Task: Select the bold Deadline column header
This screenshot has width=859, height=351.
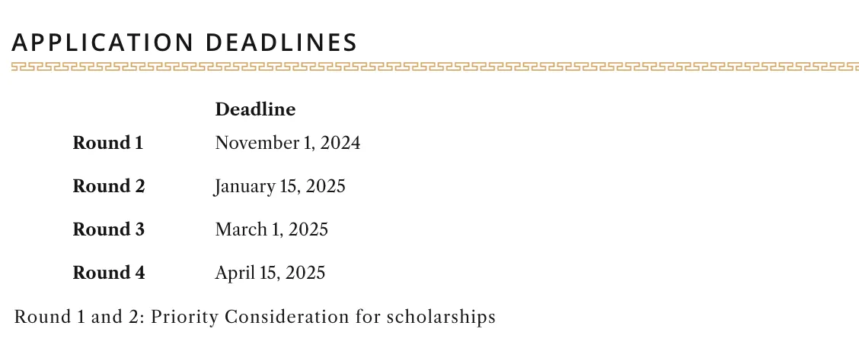Action: 255,109
